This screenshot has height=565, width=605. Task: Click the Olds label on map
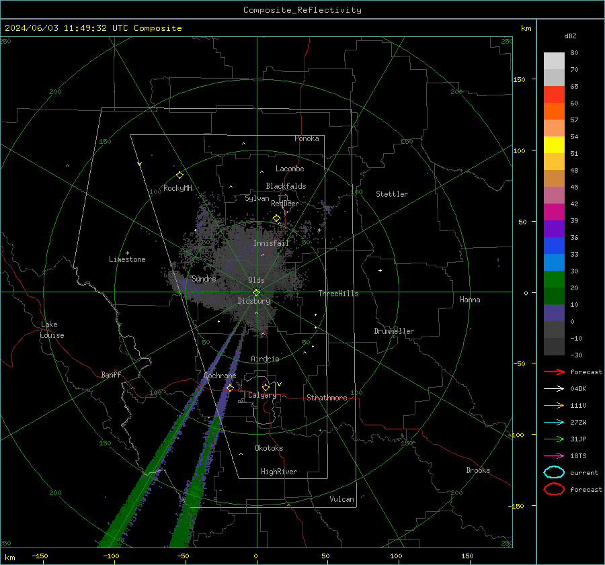(256, 280)
